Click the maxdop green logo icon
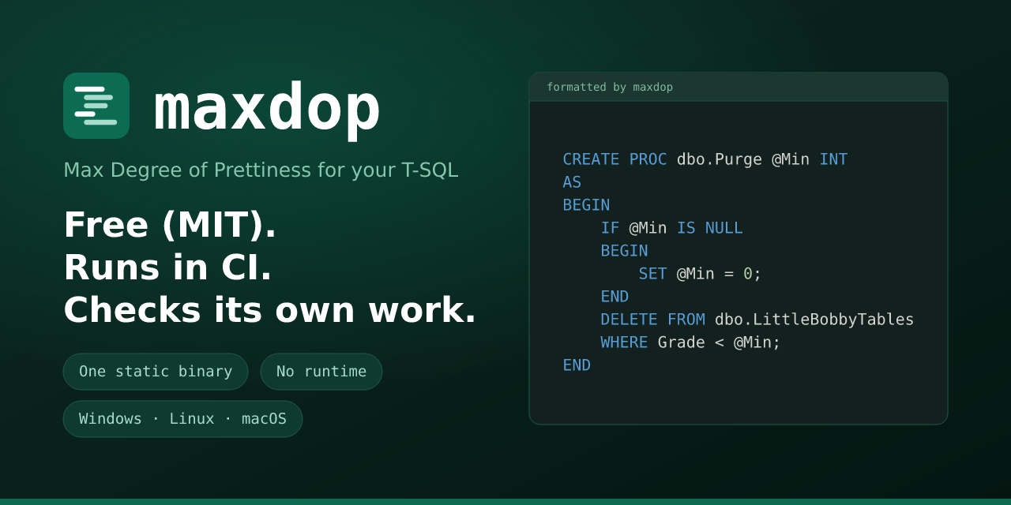The image size is (1011, 505). 96,106
